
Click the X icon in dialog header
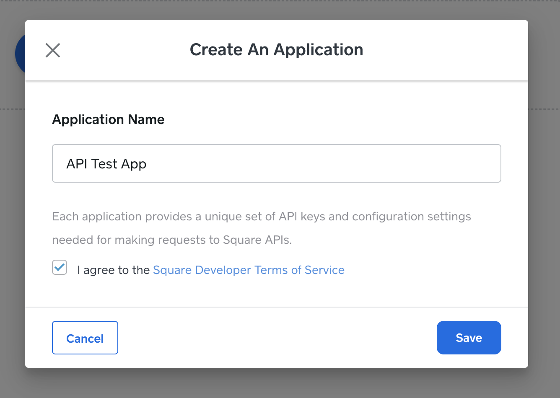pyautogui.click(x=53, y=50)
